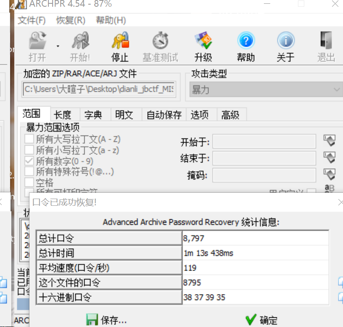343x327 pixels.
Task: Click eraser icon next to 开始于
Action: click(x=329, y=141)
